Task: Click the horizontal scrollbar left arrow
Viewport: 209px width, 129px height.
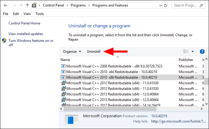Action: (x=61, y=109)
